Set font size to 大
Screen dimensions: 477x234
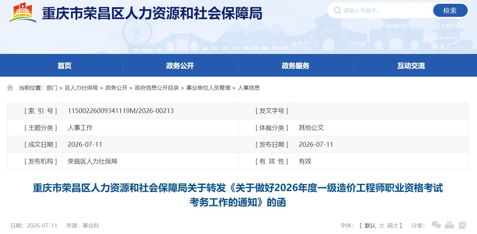coord(381,226)
